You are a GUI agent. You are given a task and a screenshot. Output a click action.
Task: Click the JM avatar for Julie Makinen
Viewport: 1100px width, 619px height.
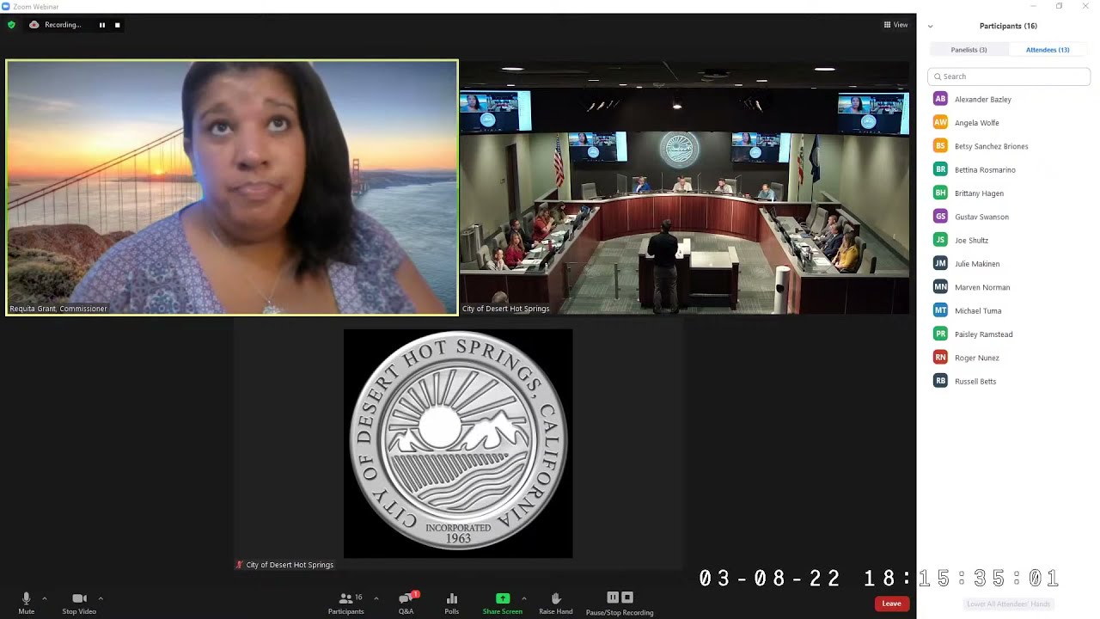coord(941,264)
